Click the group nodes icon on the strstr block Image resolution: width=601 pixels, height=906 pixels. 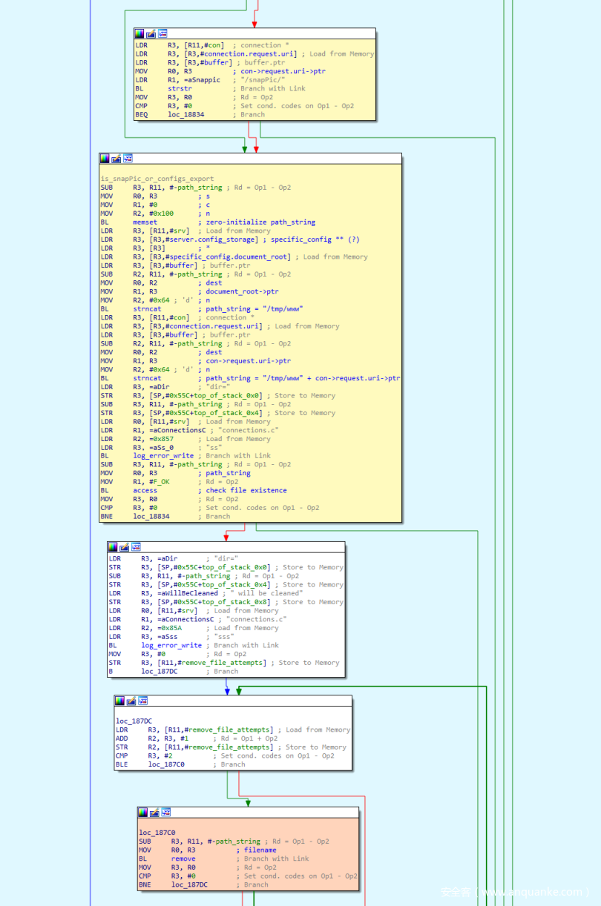pyautogui.click(x=162, y=33)
